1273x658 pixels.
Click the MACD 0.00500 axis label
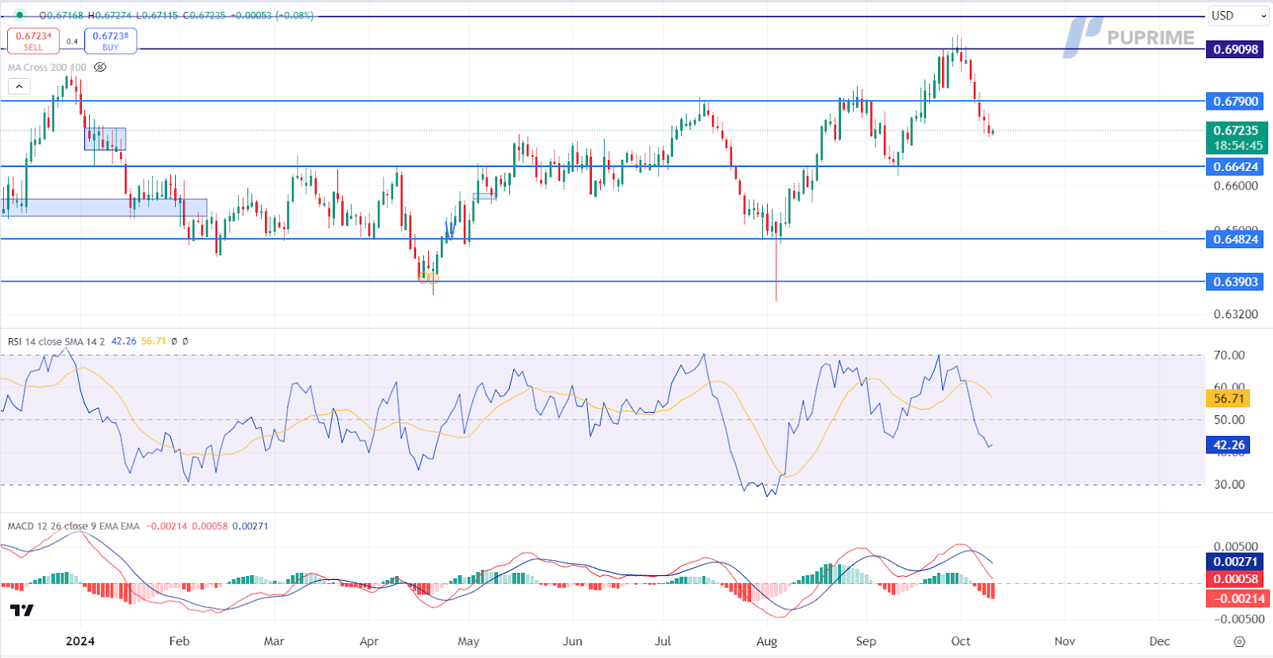click(1236, 547)
